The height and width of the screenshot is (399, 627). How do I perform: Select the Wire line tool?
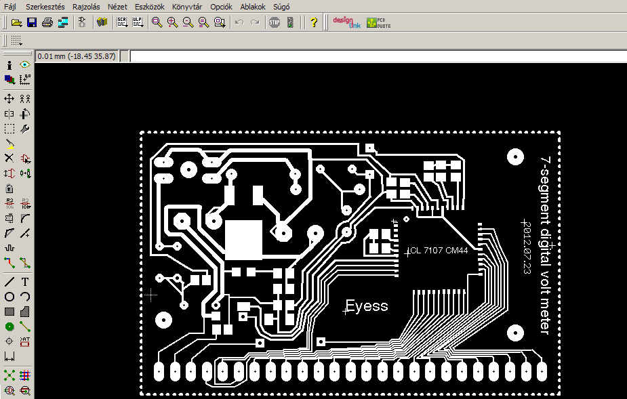click(9, 282)
